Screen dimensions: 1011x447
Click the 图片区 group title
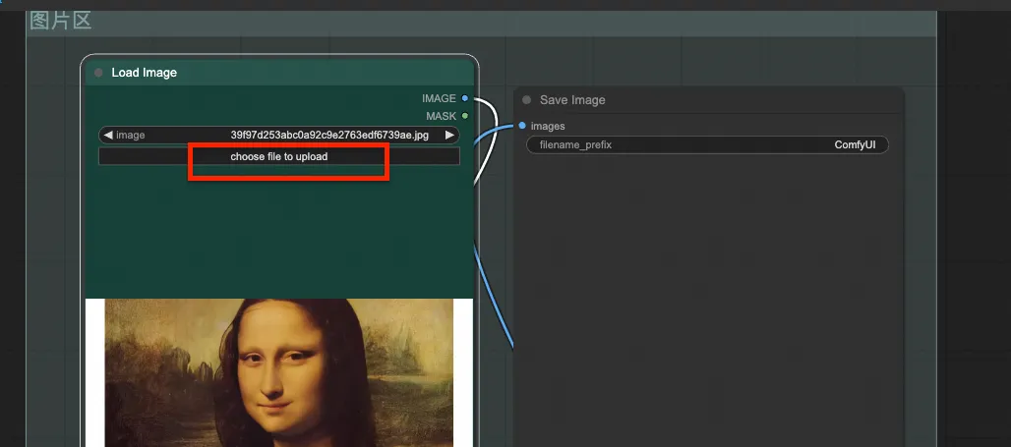[61, 21]
